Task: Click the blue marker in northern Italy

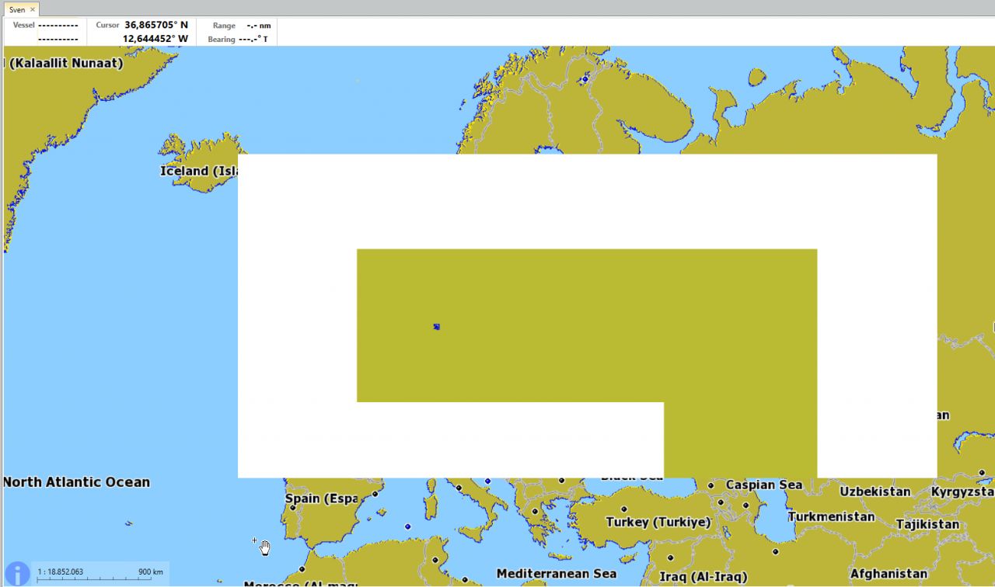Action: (x=487, y=481)
